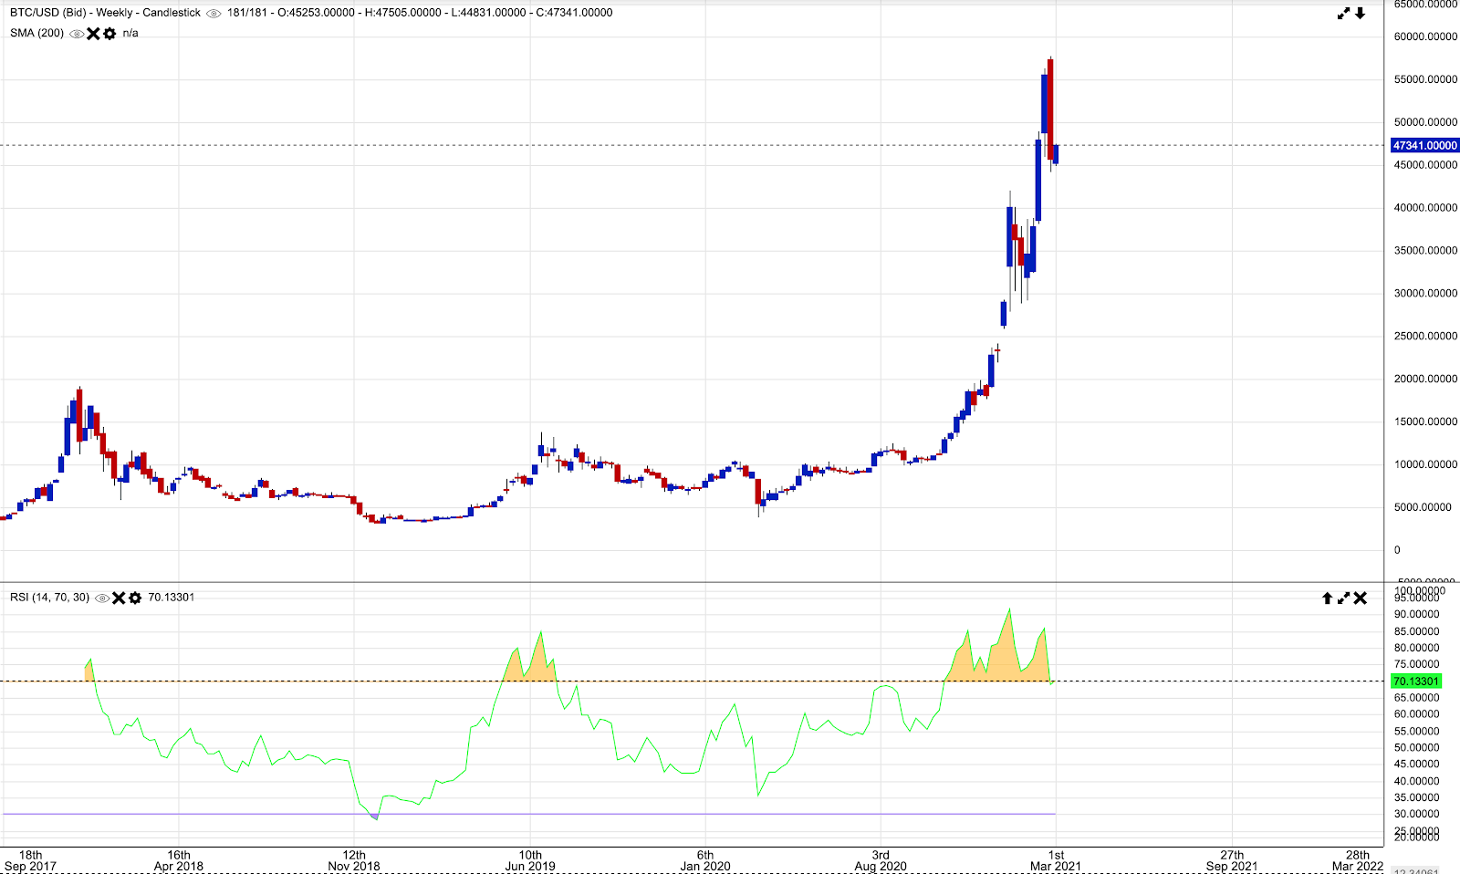Click the Aug 2020 date axis label

pyautogui.click(x=881, y=860)
